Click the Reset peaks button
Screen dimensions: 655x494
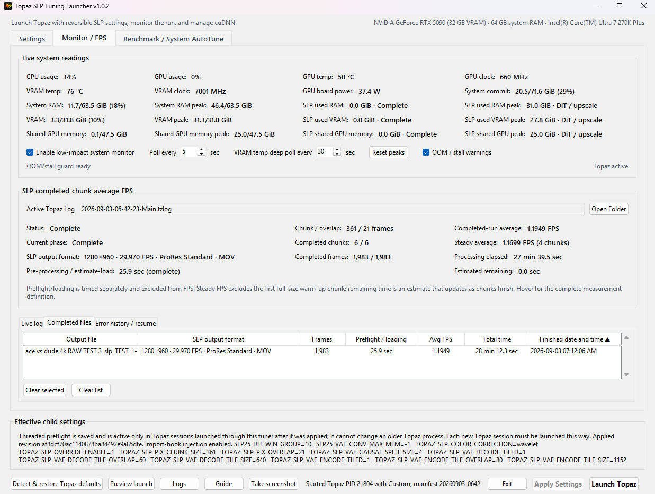(388, 152)
